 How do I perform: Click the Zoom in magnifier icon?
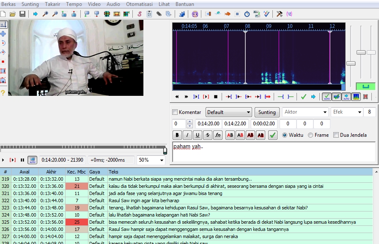tap(45, 14)
